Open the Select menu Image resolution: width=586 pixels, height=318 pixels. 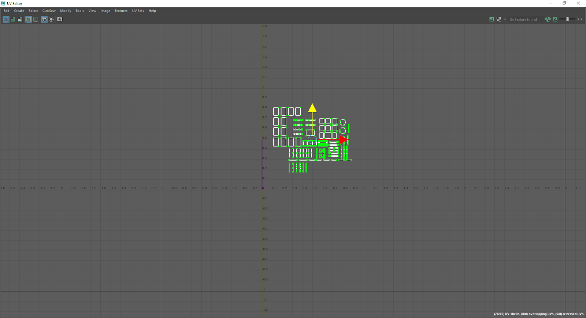[x=33, y=11]
